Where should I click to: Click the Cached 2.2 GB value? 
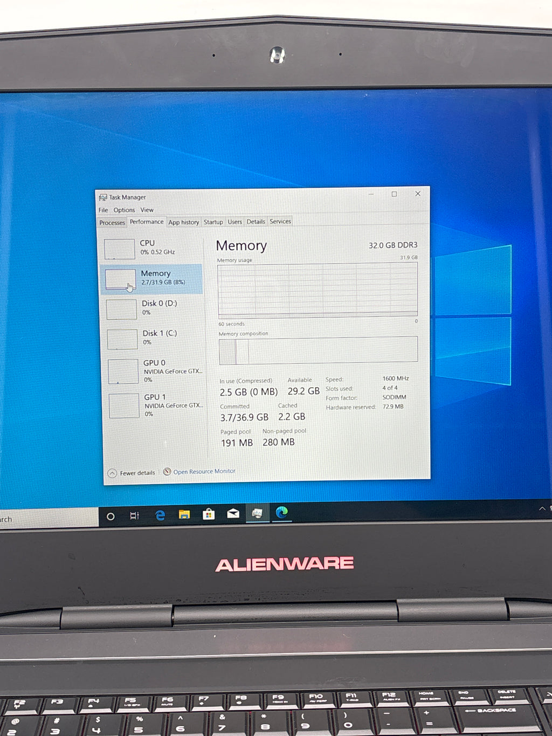pyautogui.click(x=292, y=417)
